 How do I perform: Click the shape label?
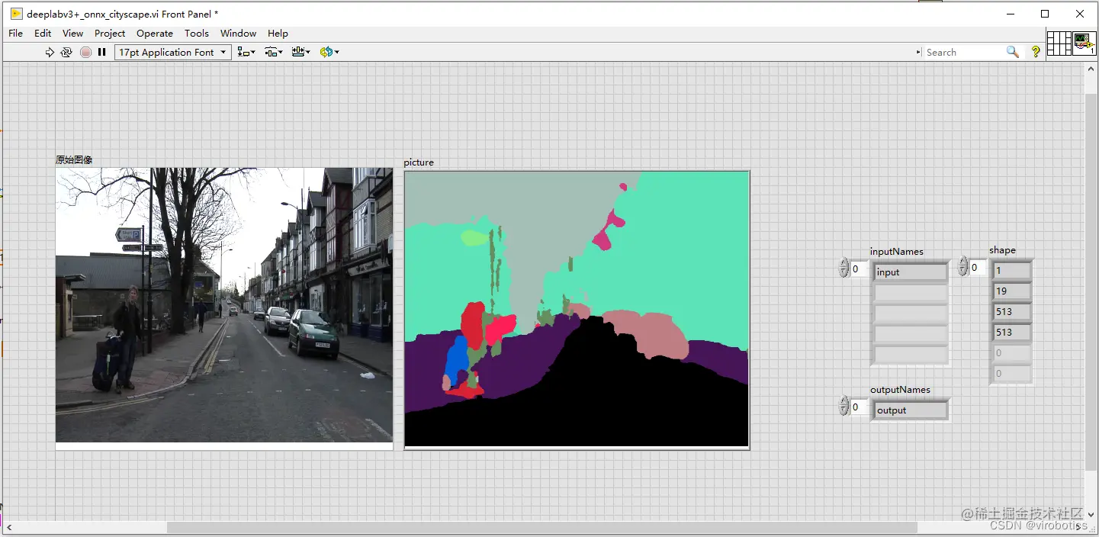click(x=1002, y=249)
